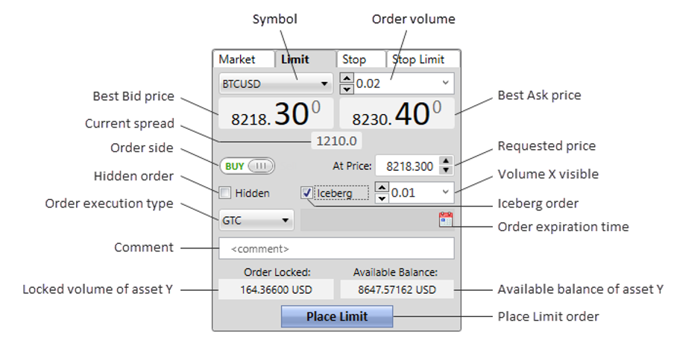
Task: Switch to the Stop Limit tab
Action: (x=423, y=60)
